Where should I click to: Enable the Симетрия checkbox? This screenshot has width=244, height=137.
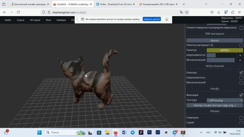pos(241,118)
